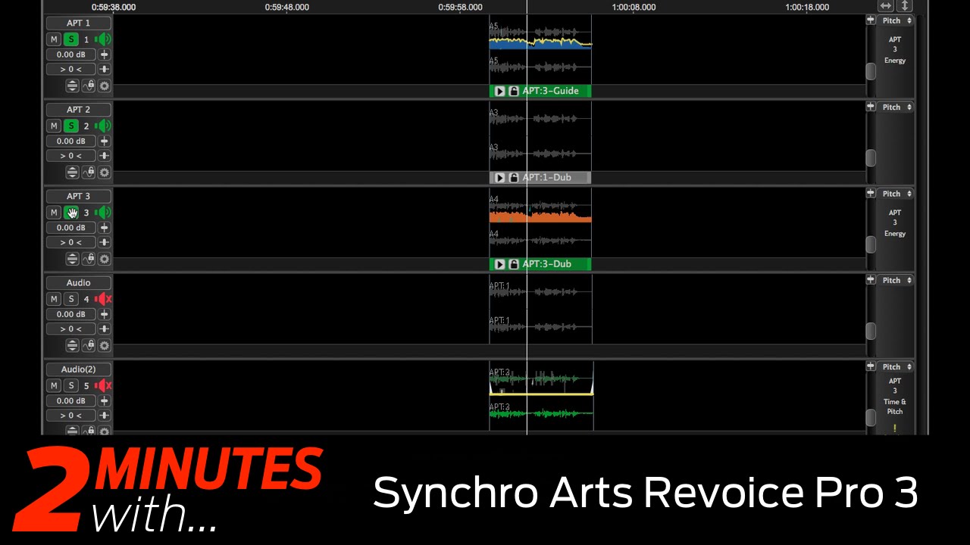Image resolution: width=970 pixels, height=545 pixels.
Task: Click the vertical zoom fit arrows icon
Action: pos(904,6)
